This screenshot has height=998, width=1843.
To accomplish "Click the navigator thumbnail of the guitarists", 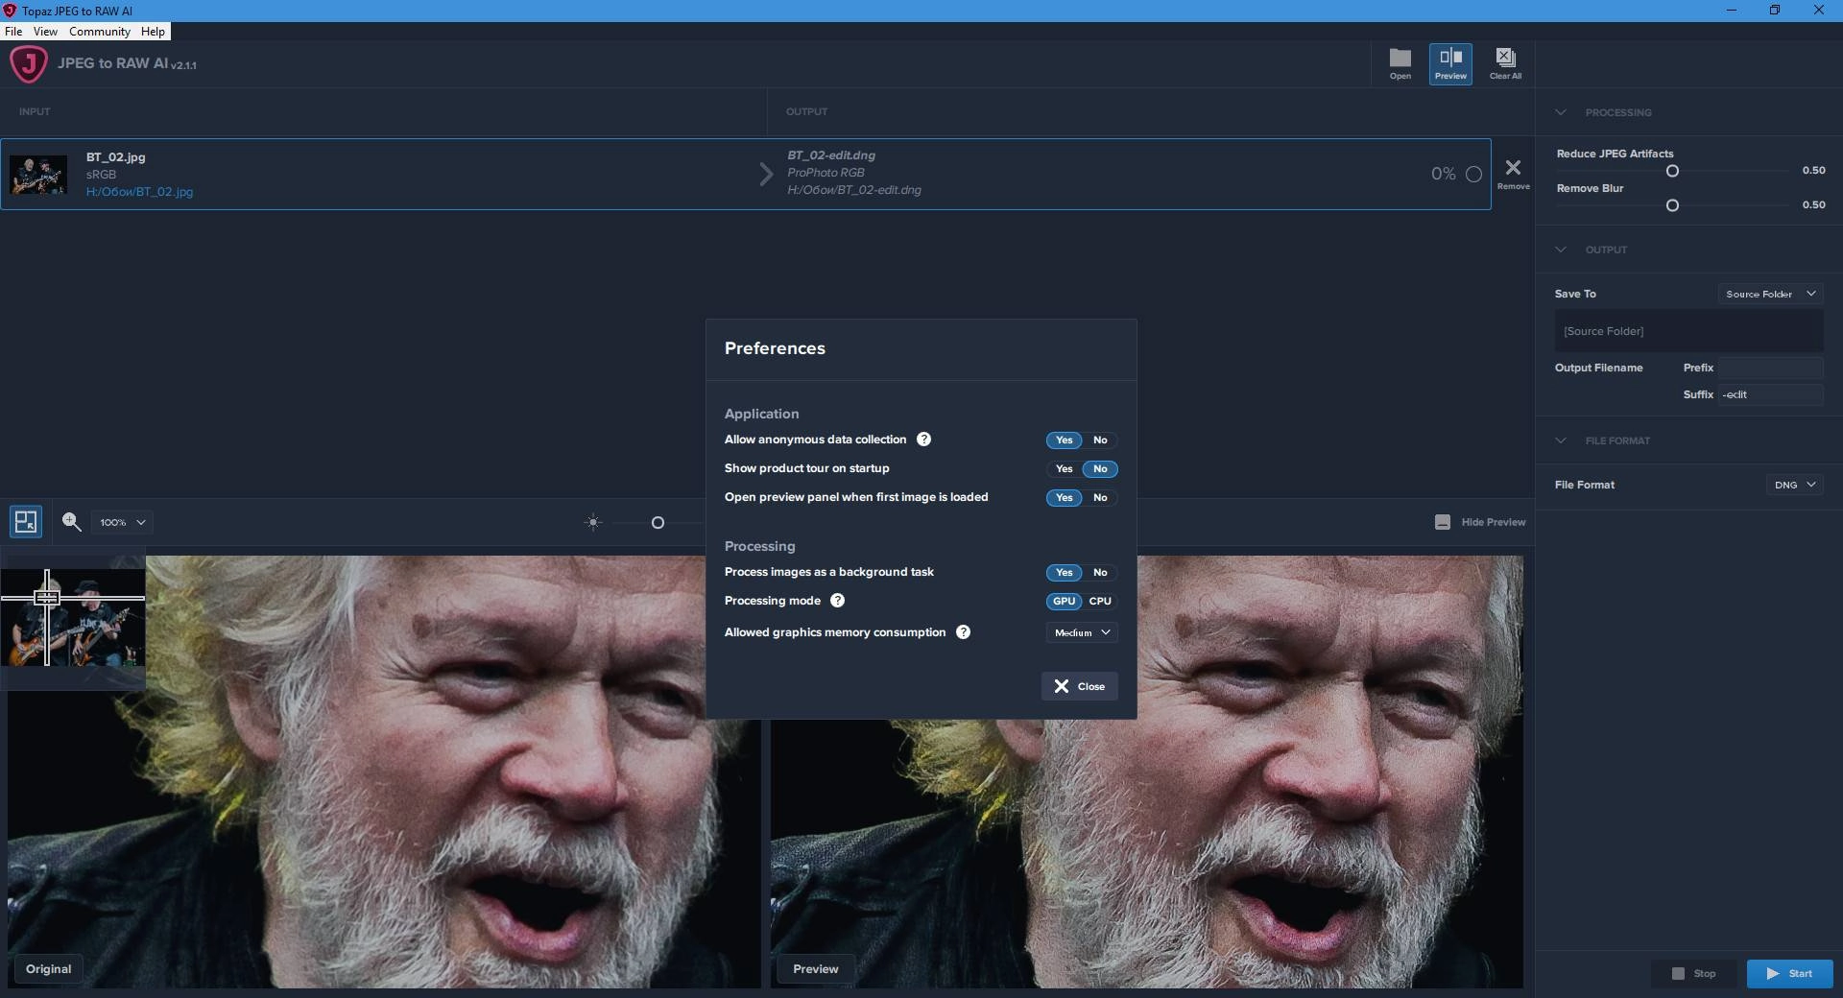I will (x=73, y=618).
